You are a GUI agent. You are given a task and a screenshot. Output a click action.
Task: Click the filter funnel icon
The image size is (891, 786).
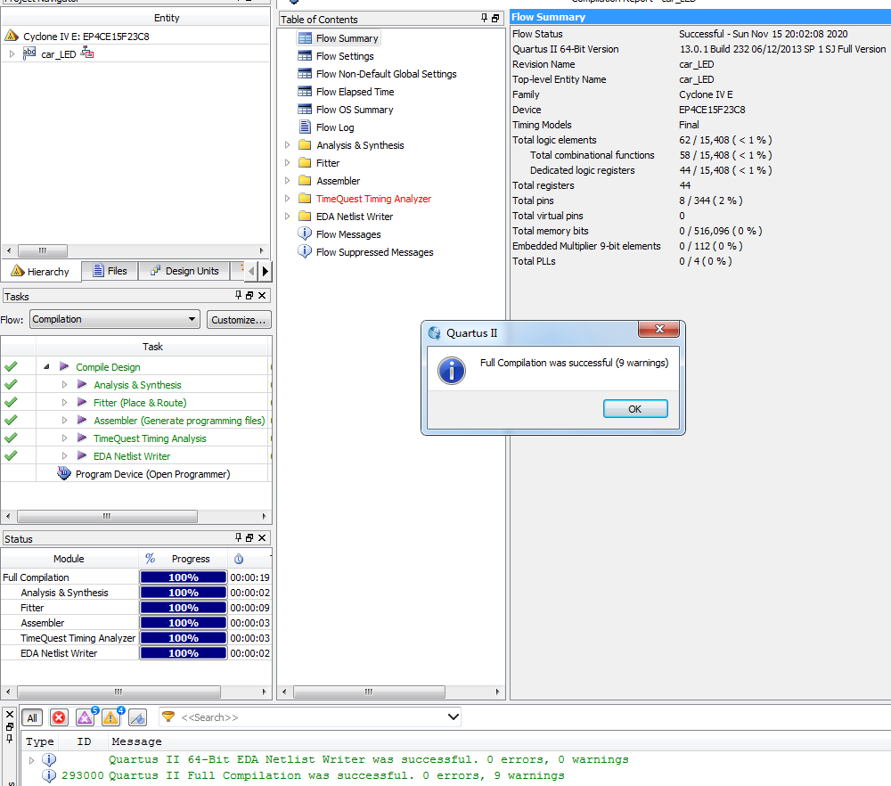168,716
